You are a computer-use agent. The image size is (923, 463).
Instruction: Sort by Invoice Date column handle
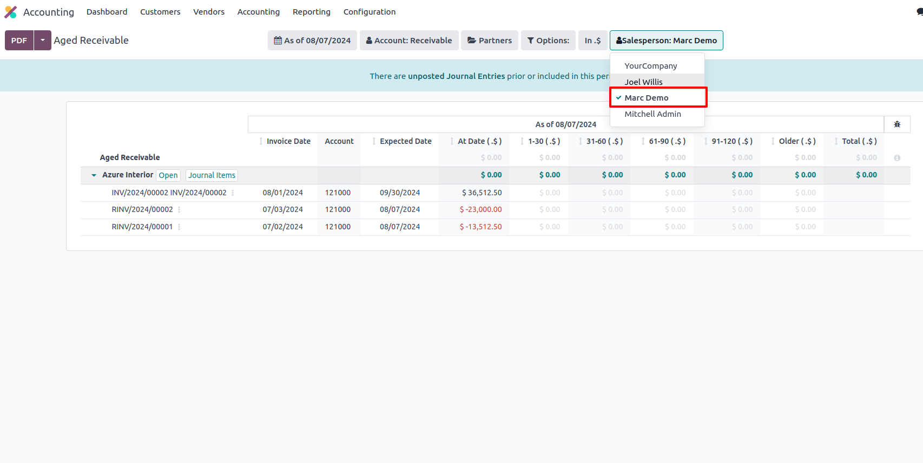tap(261, 141)
